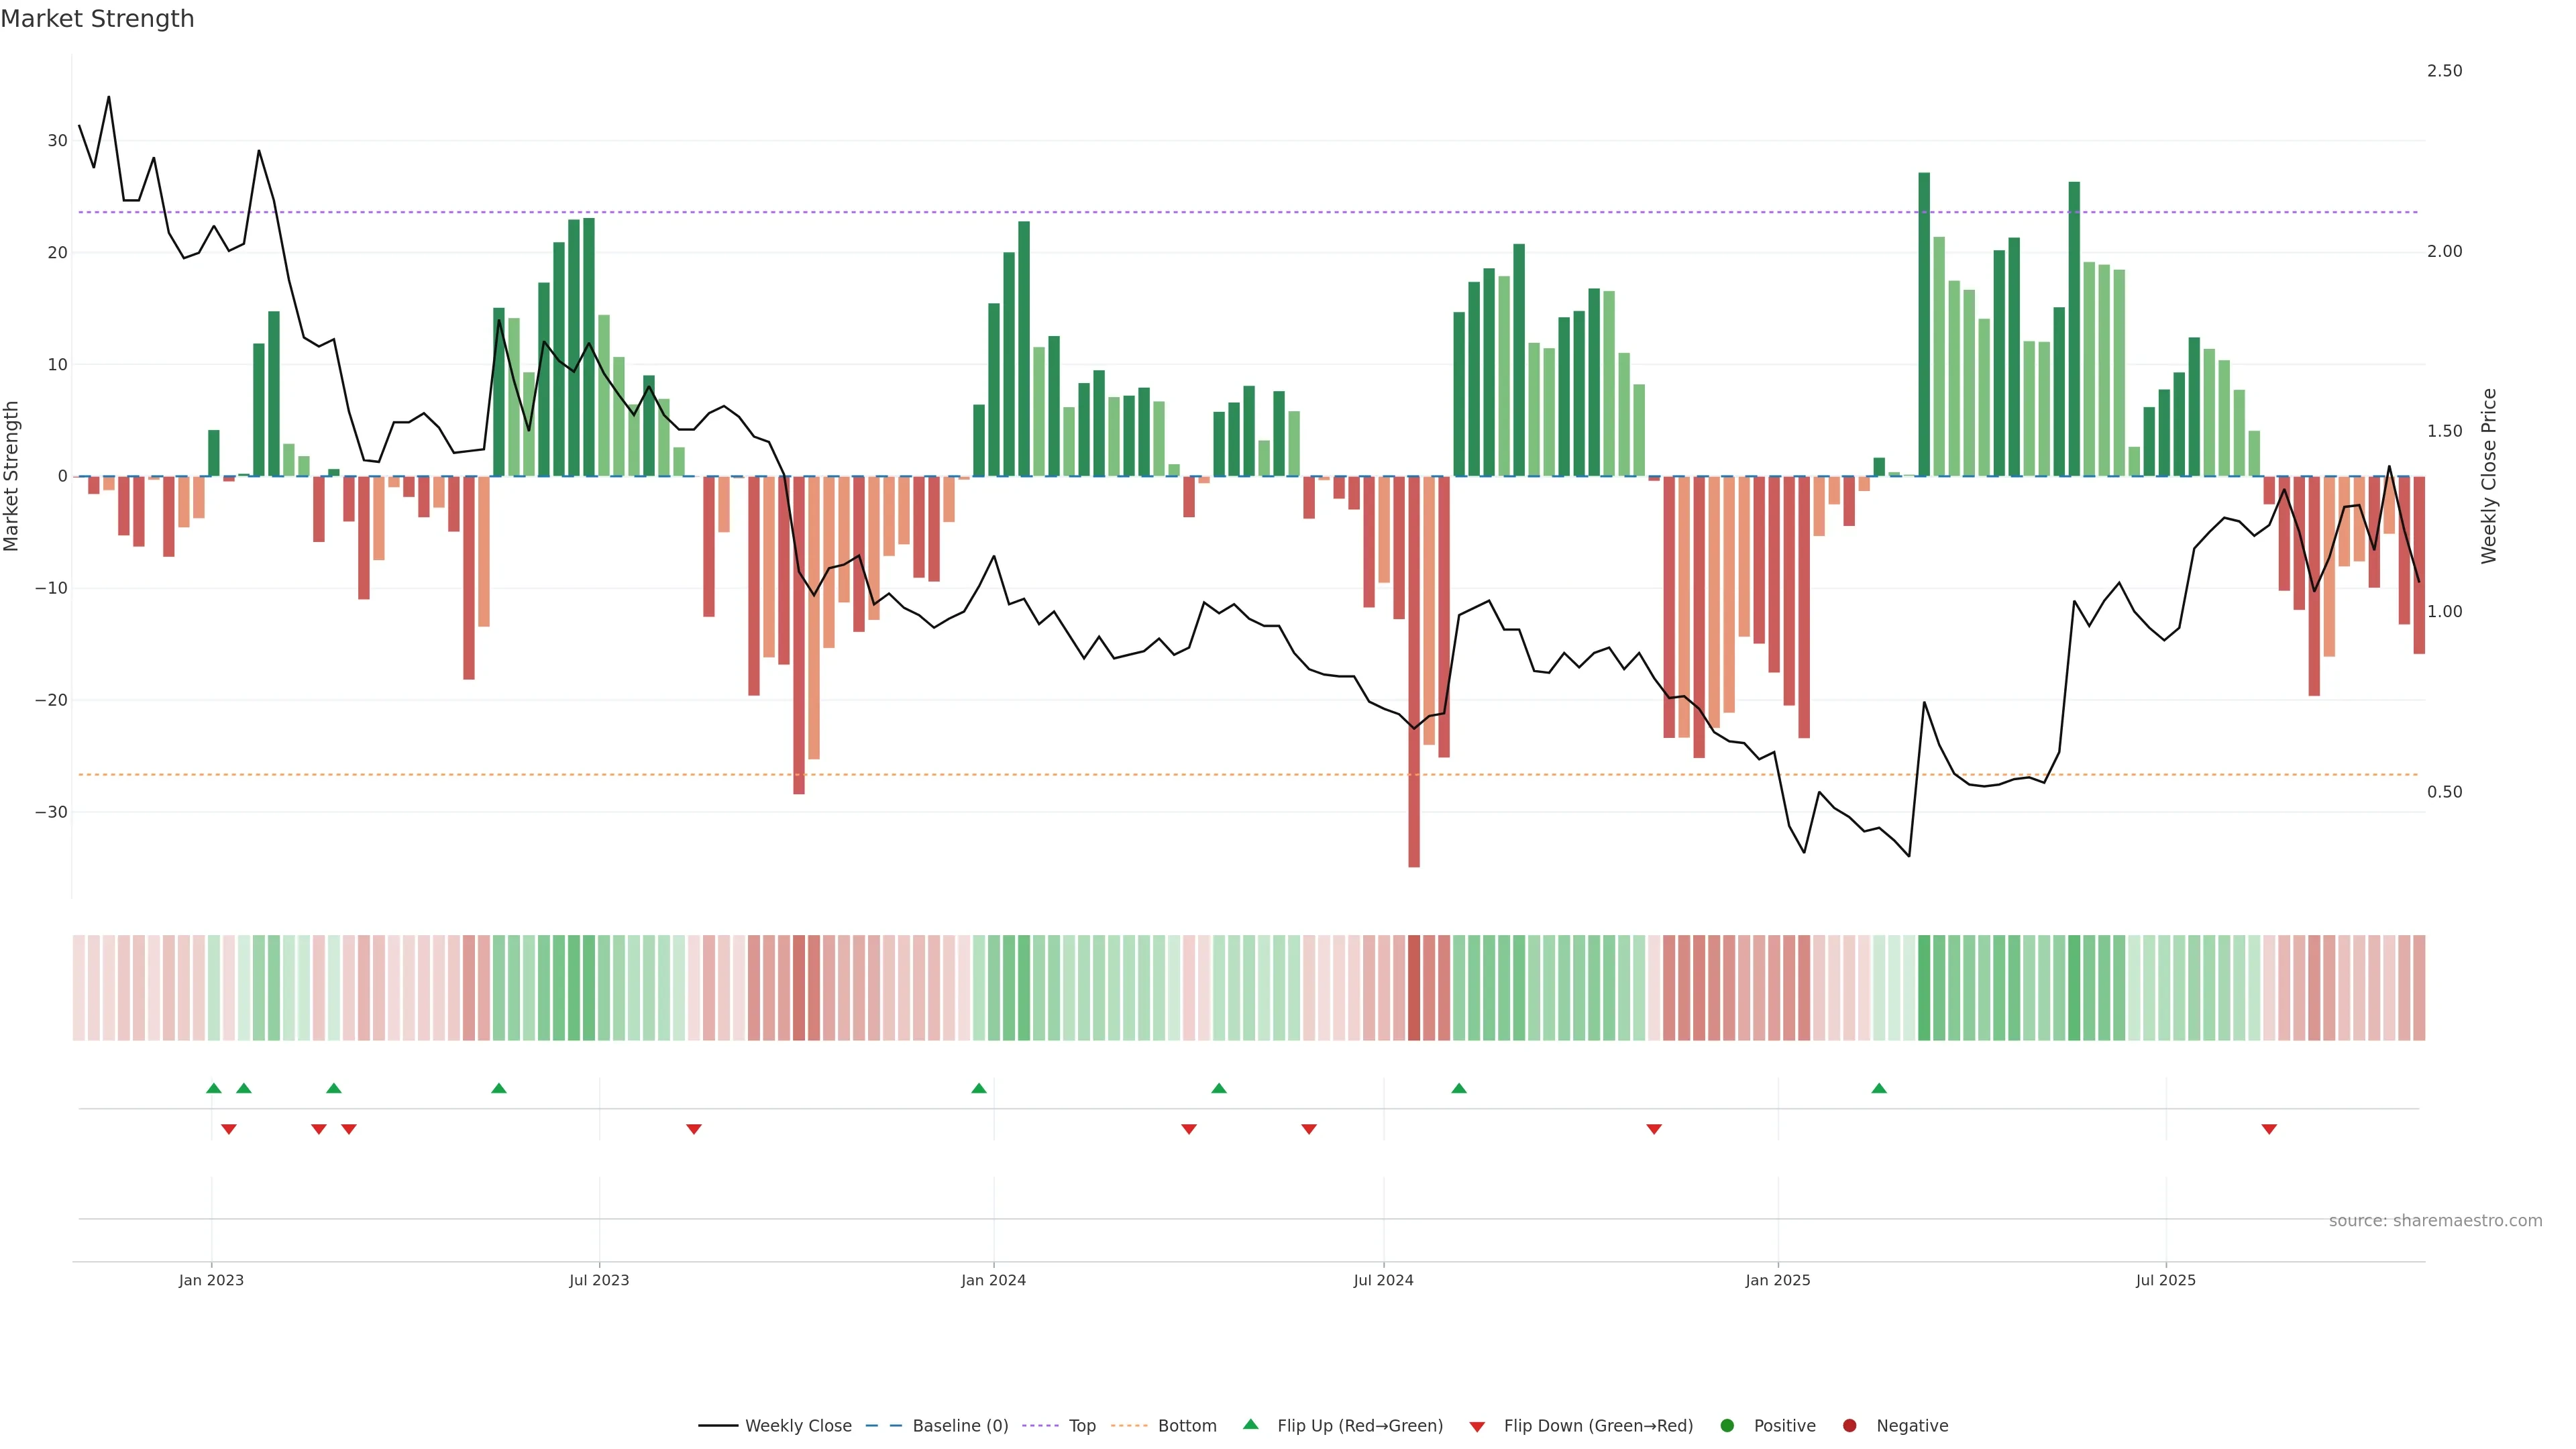Toggle the Top dotted line legend entry
This screenshot has width=2576, height=1449.
(x=1081, y=1426)
